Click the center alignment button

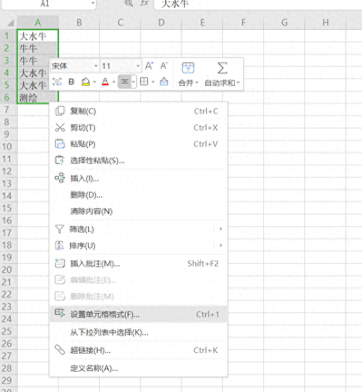click(124, 82)
